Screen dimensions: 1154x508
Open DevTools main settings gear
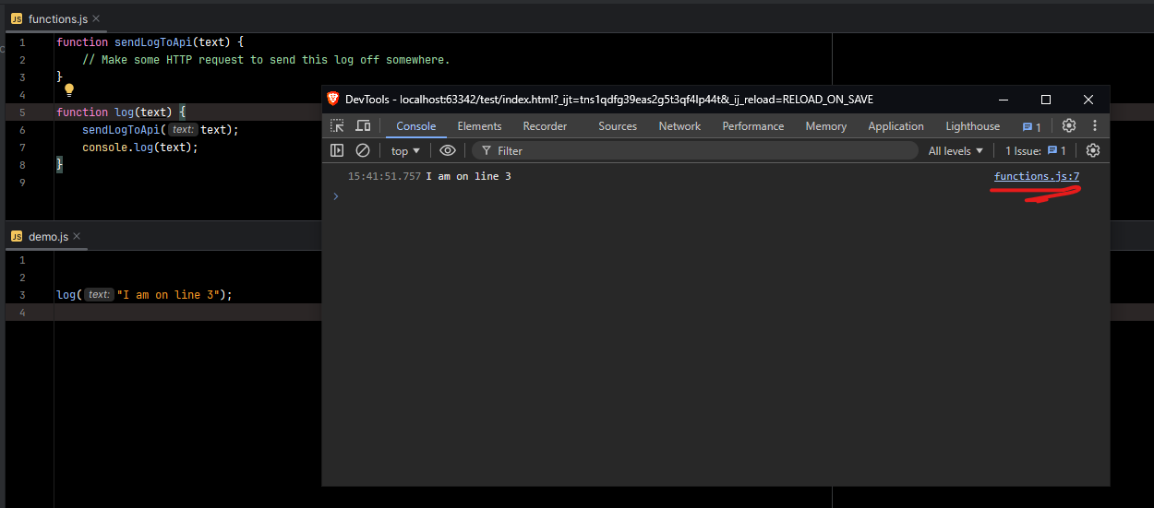pyautogui.click(x=1069, y=126)
